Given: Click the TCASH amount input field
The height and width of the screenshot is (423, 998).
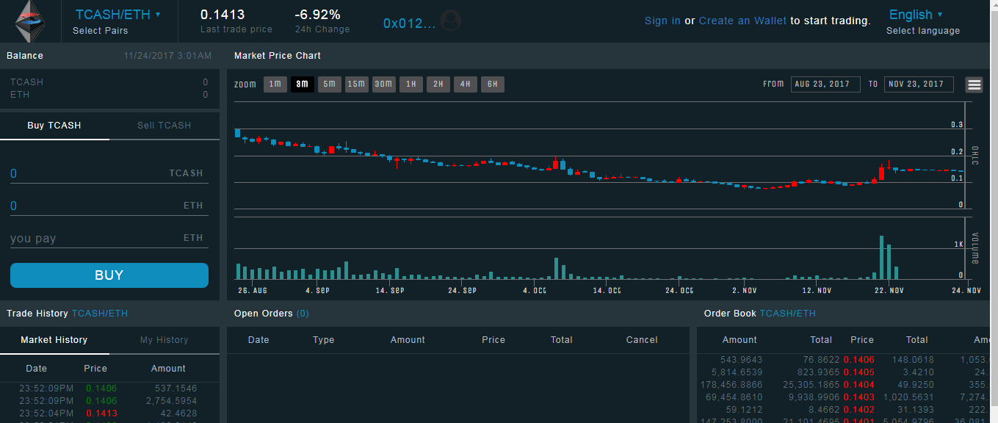Looking at the screenshot, I should (88, 174).
